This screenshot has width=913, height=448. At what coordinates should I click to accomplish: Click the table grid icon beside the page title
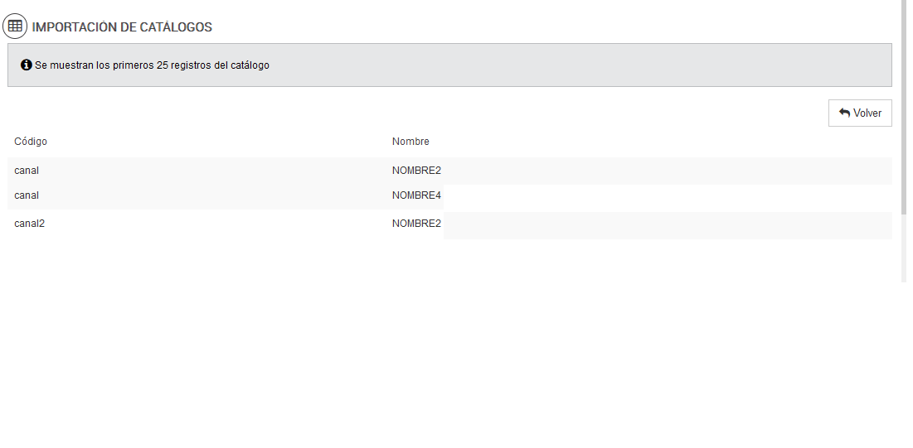point(15,26)
